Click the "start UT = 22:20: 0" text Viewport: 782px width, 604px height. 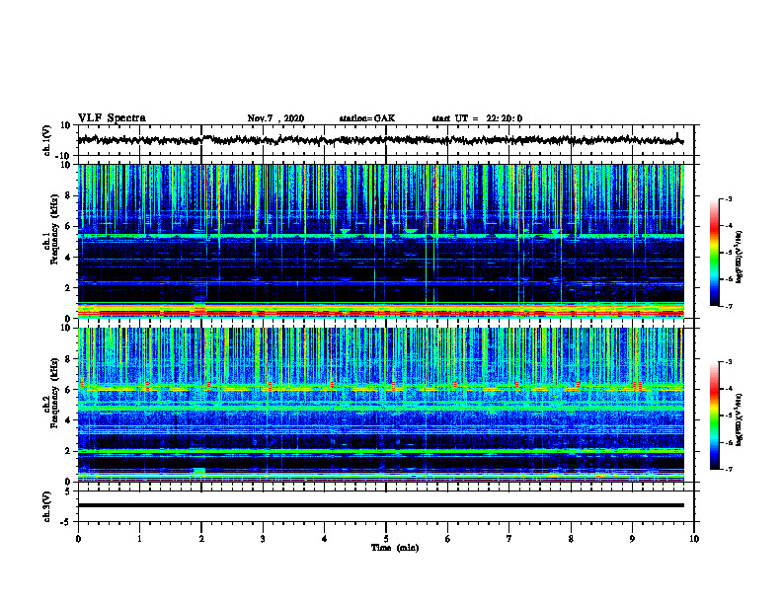pos(477,118)
